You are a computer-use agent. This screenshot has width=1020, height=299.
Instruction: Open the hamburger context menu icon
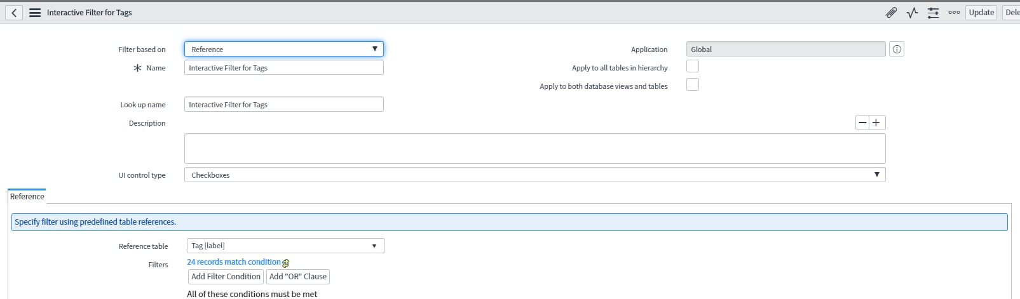(35, 13)
